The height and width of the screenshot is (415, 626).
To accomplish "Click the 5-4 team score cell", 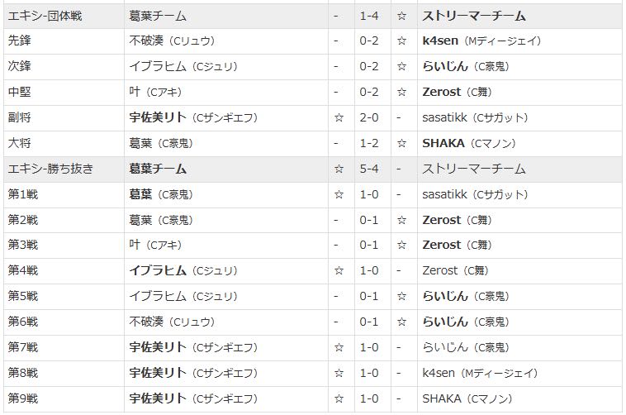I will pos(369,169).
